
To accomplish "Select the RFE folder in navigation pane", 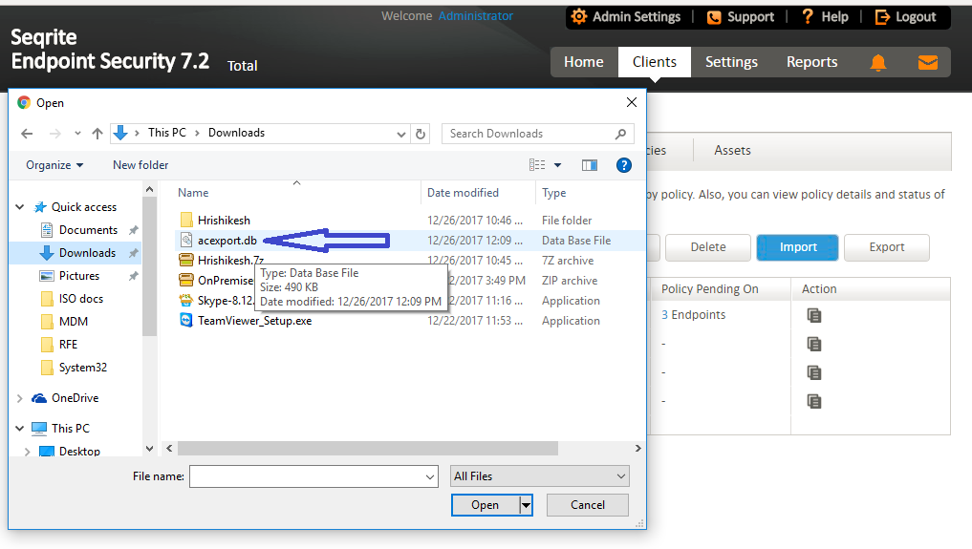I will pos(68,345).
